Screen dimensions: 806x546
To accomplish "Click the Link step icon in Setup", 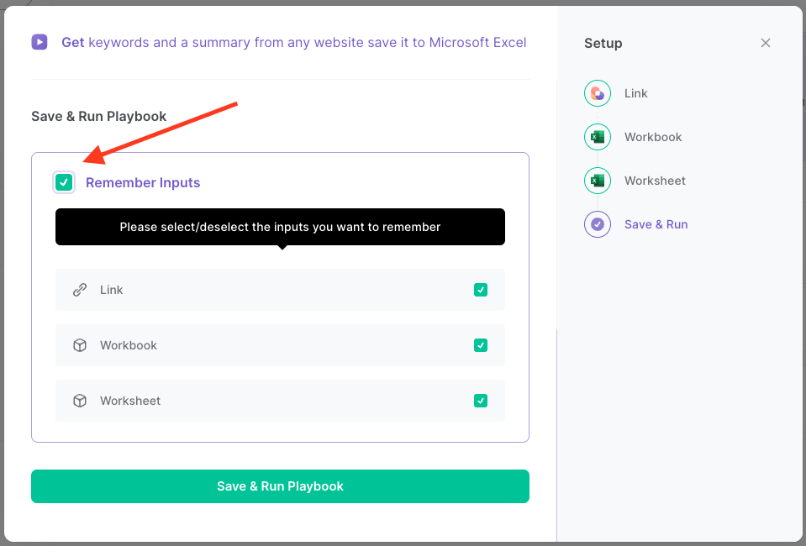I will [x=598, y=93].
